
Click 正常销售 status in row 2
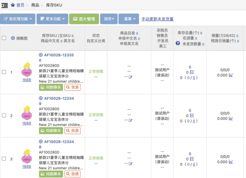96,115
